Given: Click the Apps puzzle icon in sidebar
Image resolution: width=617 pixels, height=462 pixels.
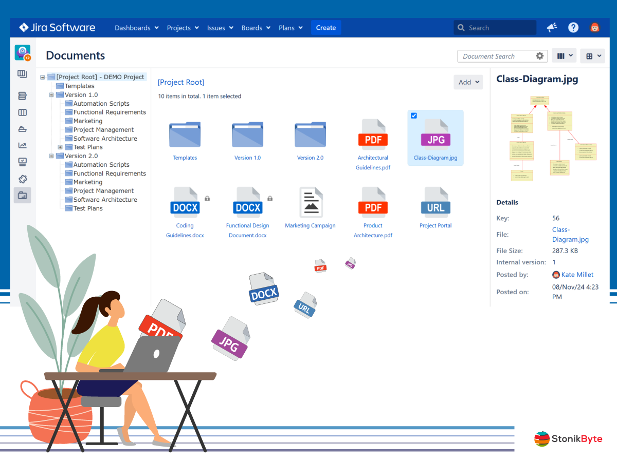Looking at the screenshot, I should click(x=22, y=179).
